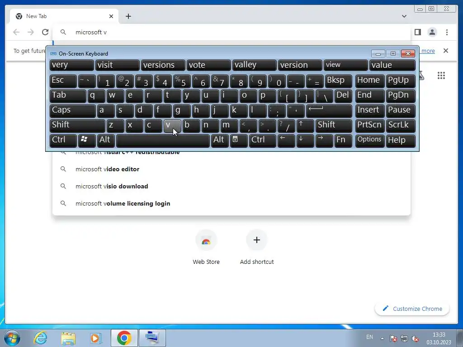Open on-screen keyboard Help

pos(401,141)
